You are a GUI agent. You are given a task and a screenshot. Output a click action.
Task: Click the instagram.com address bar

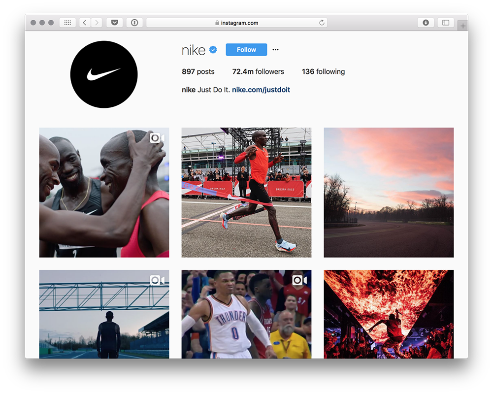(237, 23)
